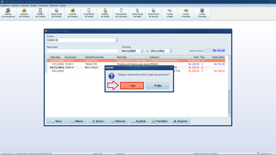Open Cadastro de Produtos icon
Viewport: 276px width, 155px height.
(x=24, y=13)
